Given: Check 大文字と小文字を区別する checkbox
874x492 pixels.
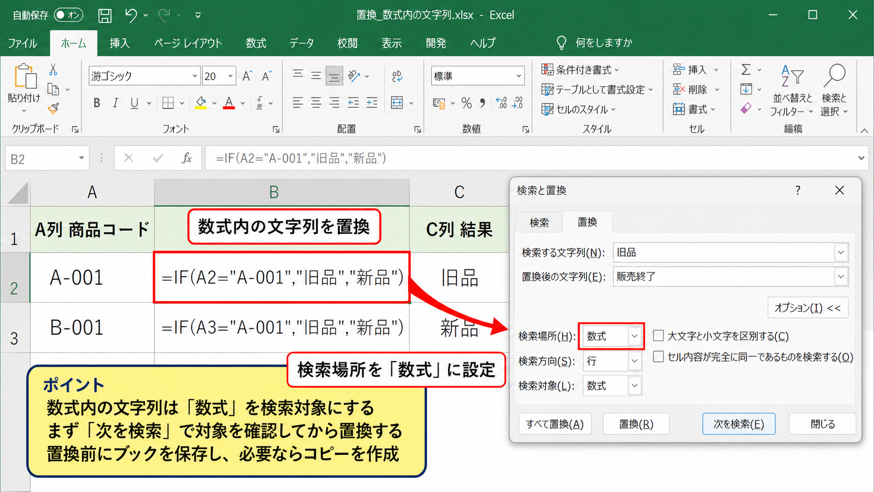Looking at the screenshot, I should click(659, 336).
